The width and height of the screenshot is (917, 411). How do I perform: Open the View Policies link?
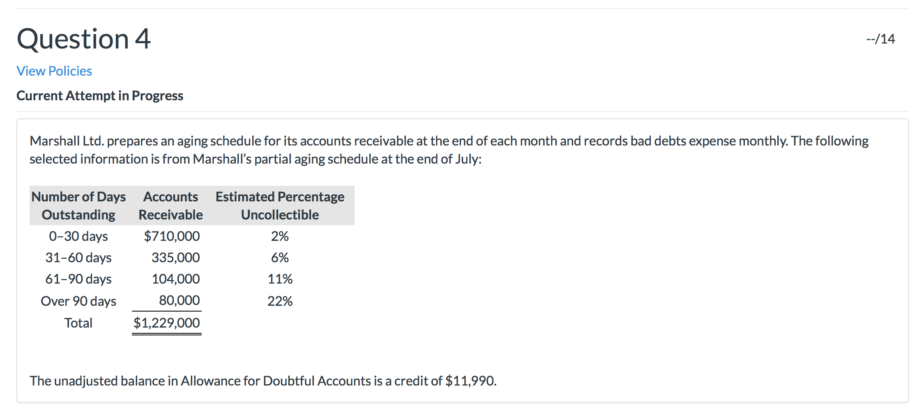[x=54, y=71]
